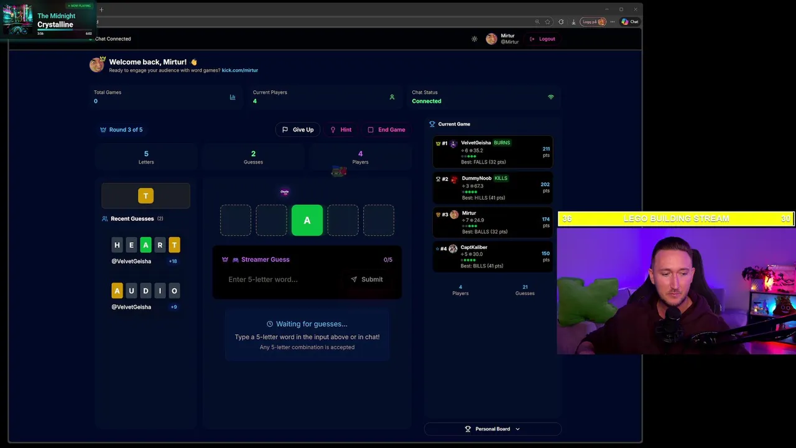Request a Hint for the word
Screen dimensions: 796x448
[341, 129]
